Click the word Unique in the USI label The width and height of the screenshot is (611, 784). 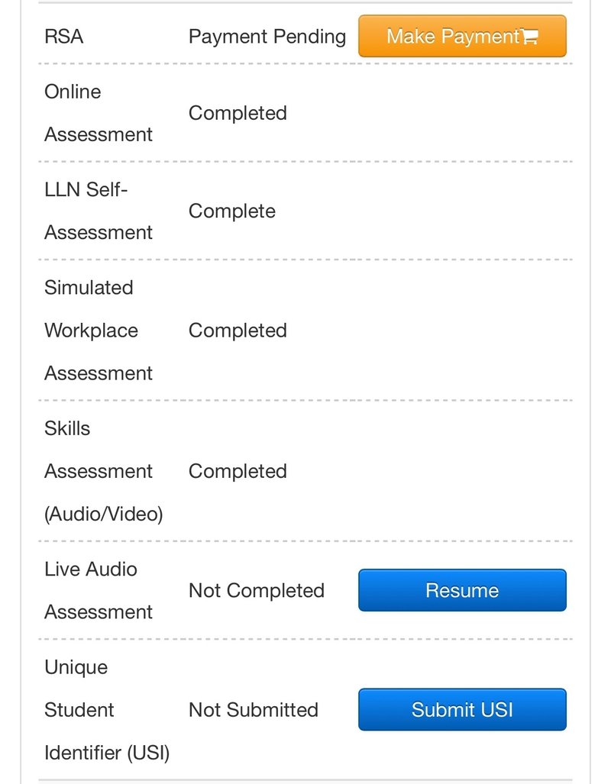pos(76,666)
